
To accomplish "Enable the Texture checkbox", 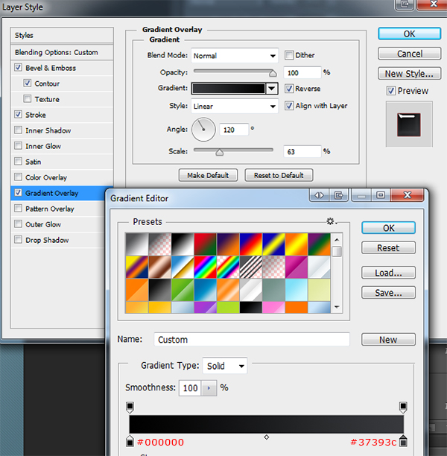I will coord(28,99).
